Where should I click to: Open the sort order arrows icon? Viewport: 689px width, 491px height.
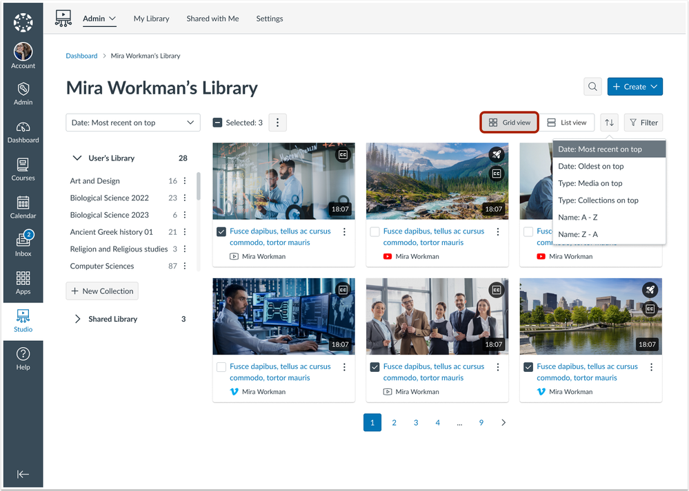click(x=609, y=123)
